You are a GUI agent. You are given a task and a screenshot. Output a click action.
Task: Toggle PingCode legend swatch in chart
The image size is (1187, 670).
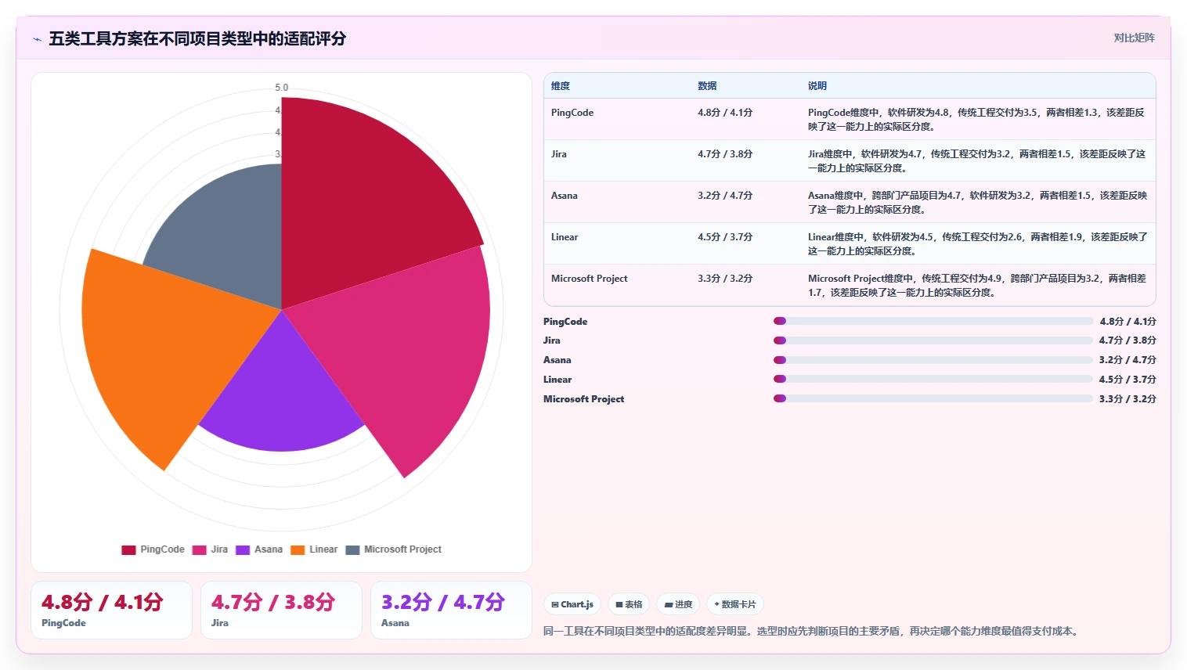click(128, 549)
